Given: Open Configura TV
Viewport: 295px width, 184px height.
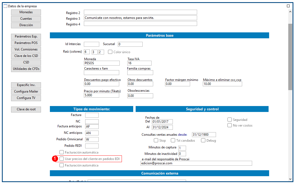Looking at the screenshot, I should click(x=26, y=98).
